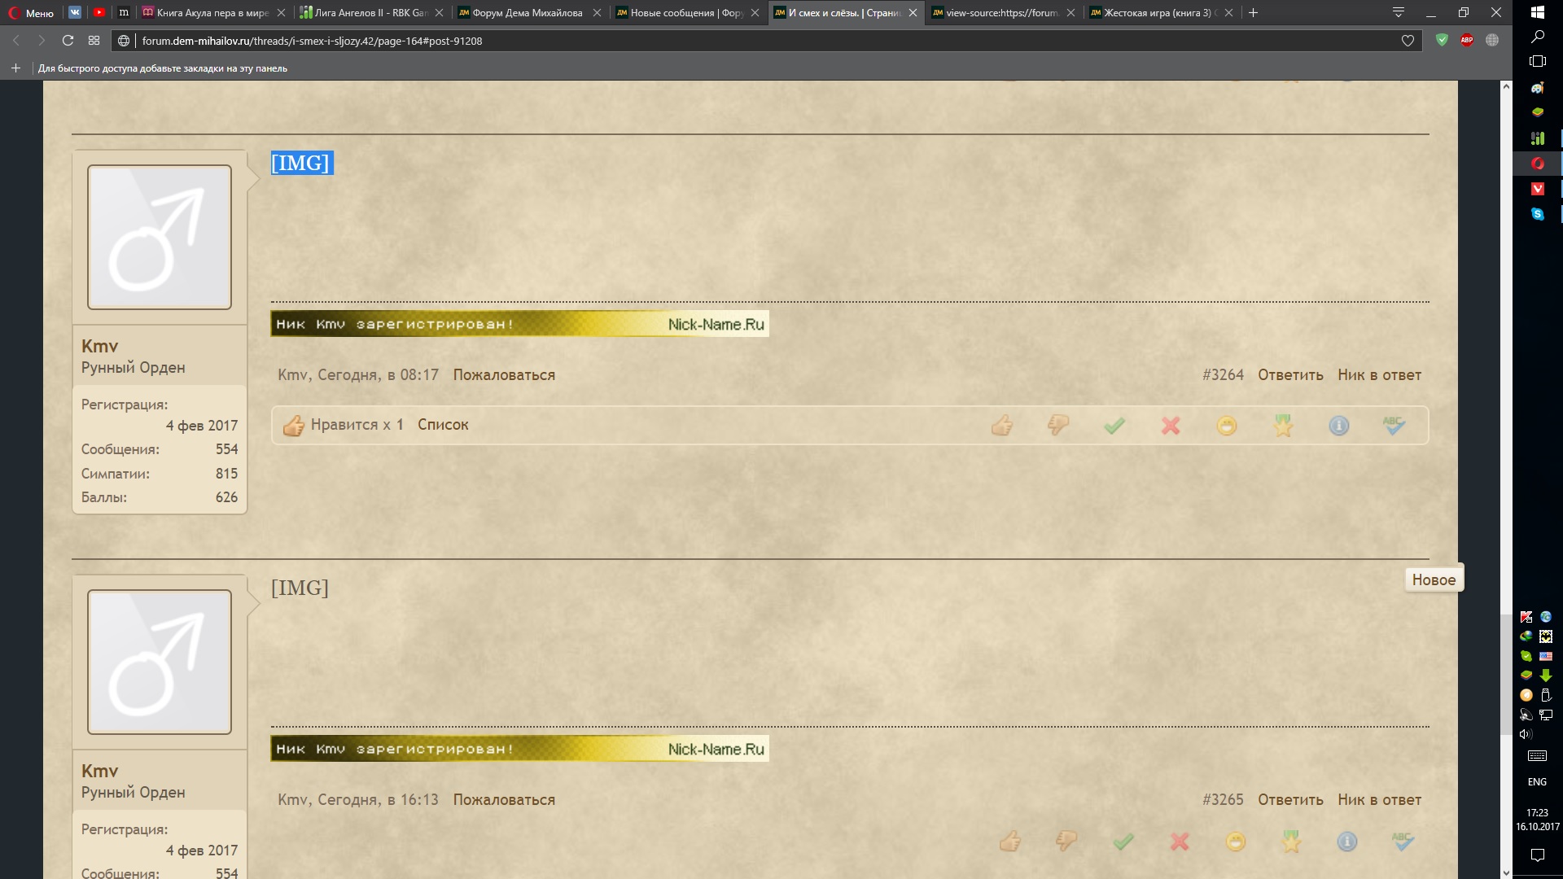This screenshot has height=879, width=1563.
Task: Click ABC spellcheck rating on post #3265
Action: (1403, 841)
